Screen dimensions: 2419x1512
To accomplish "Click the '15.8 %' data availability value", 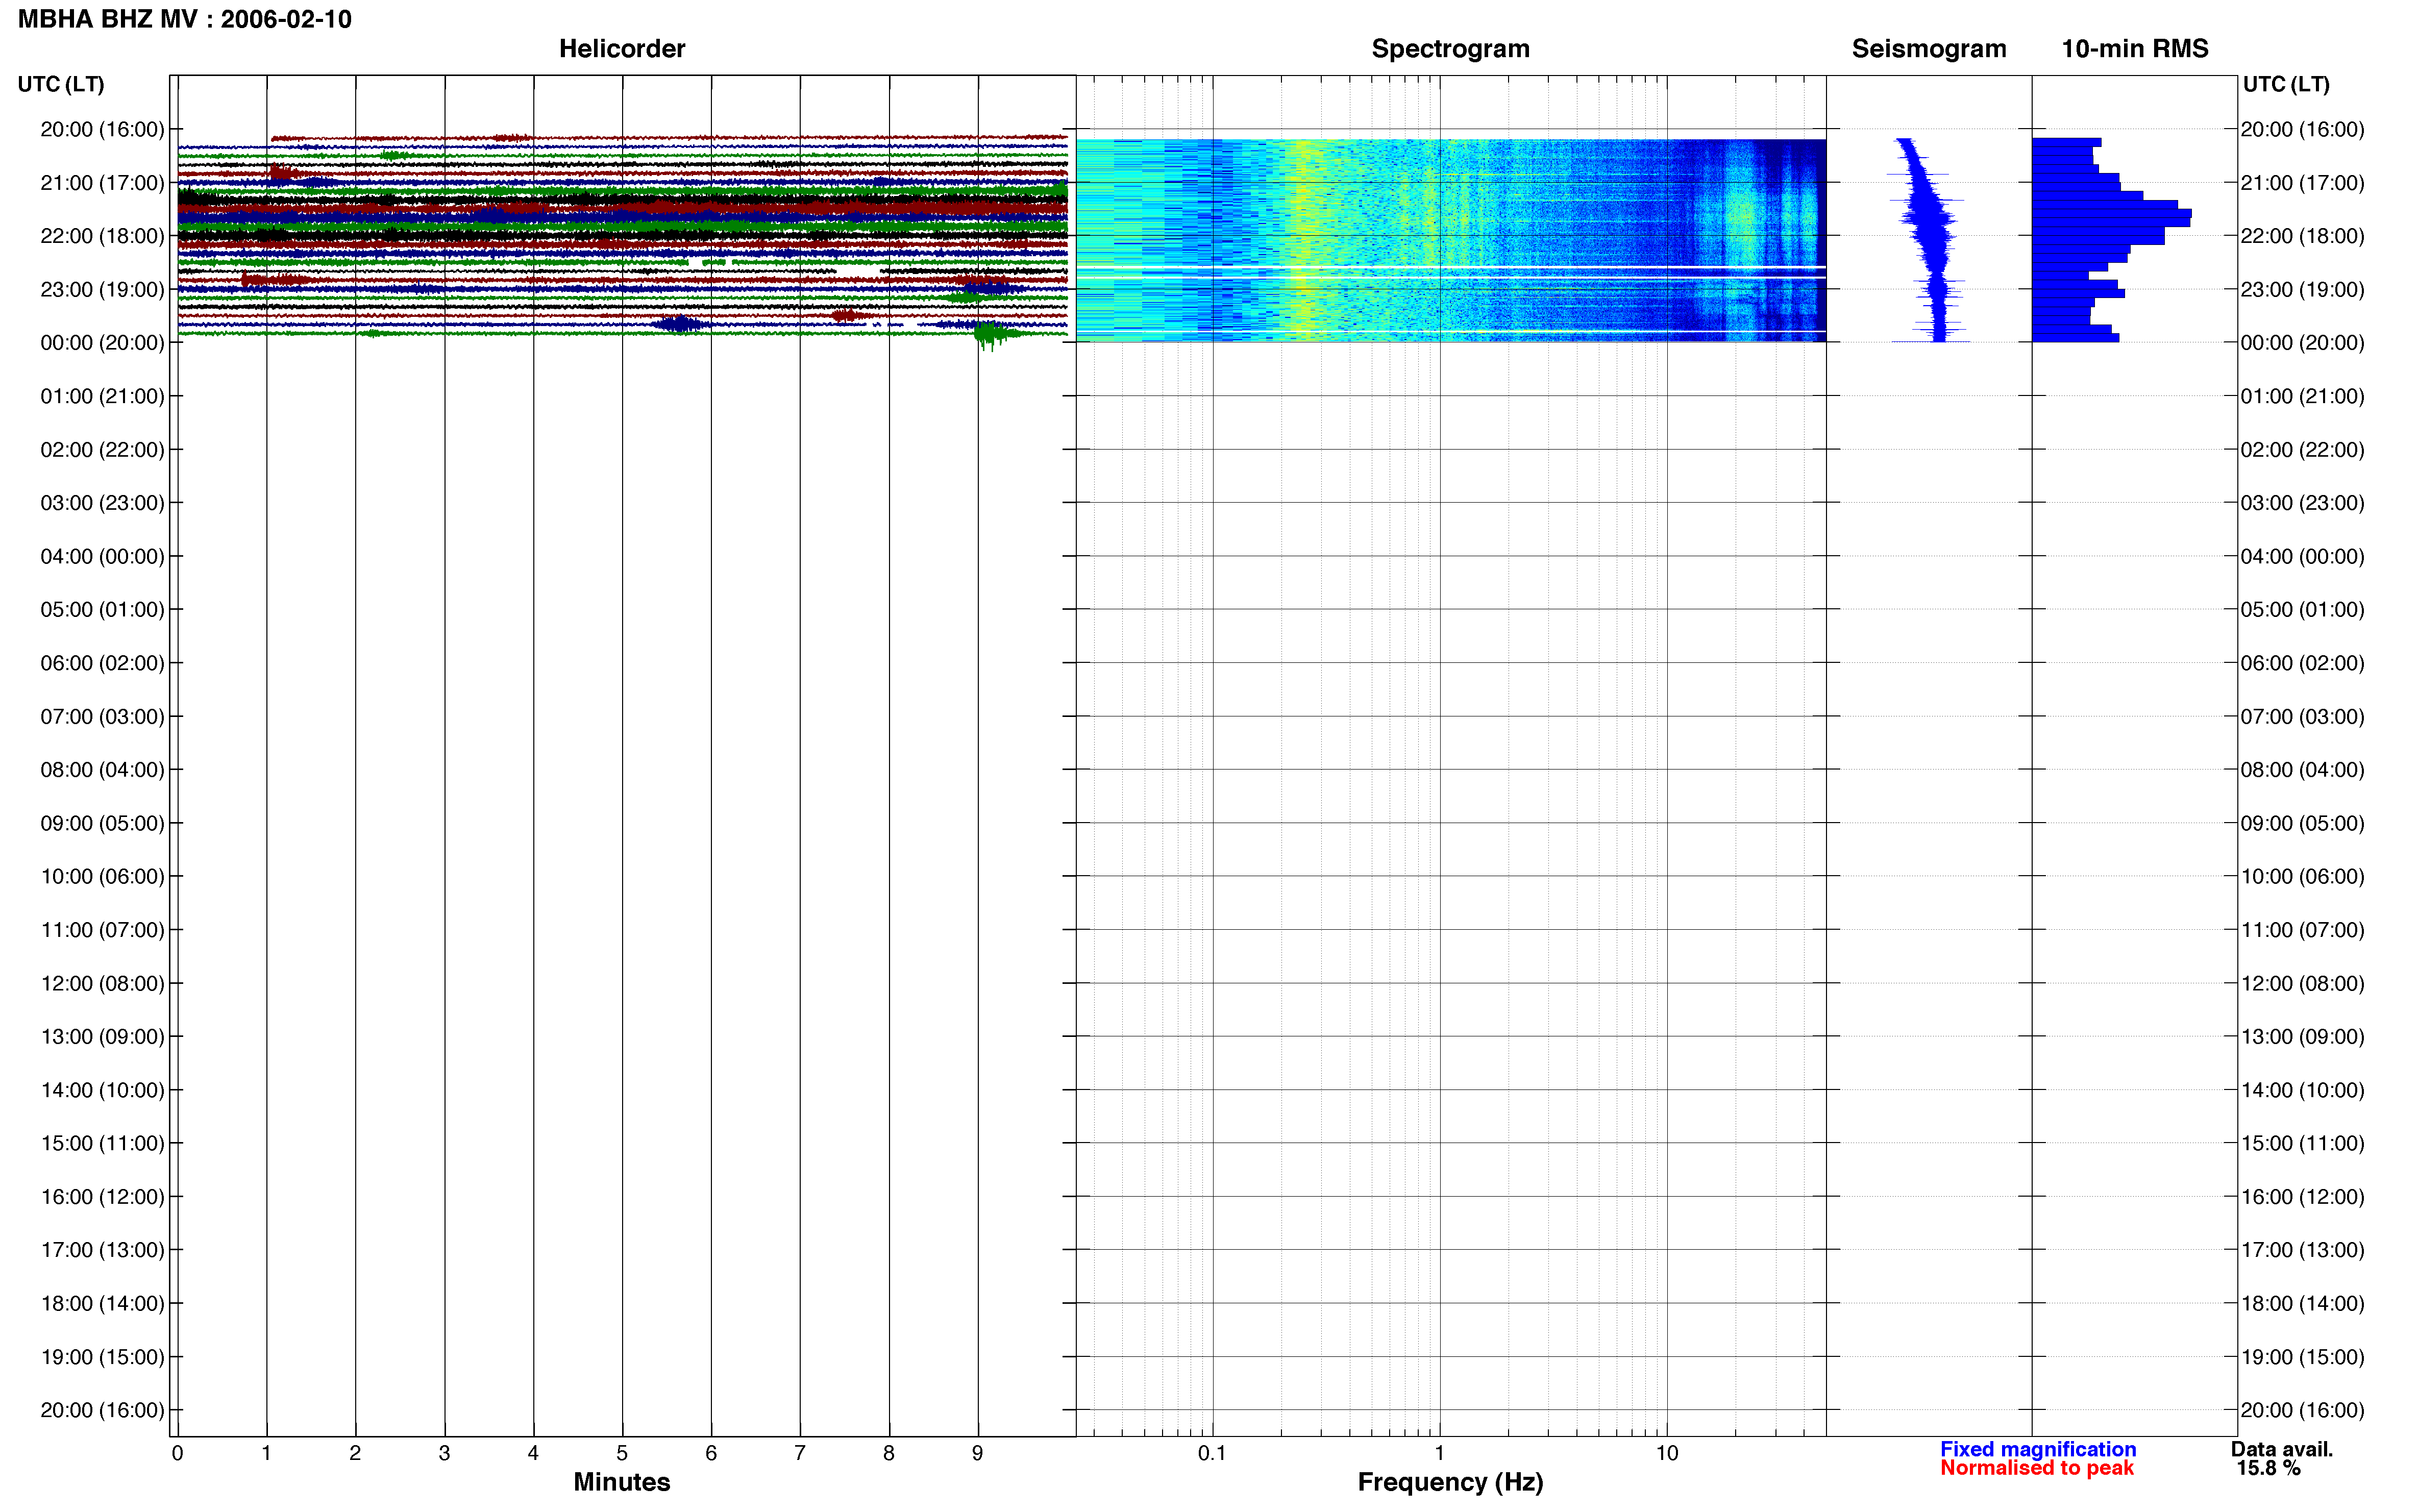I will pos(2269,1468).
